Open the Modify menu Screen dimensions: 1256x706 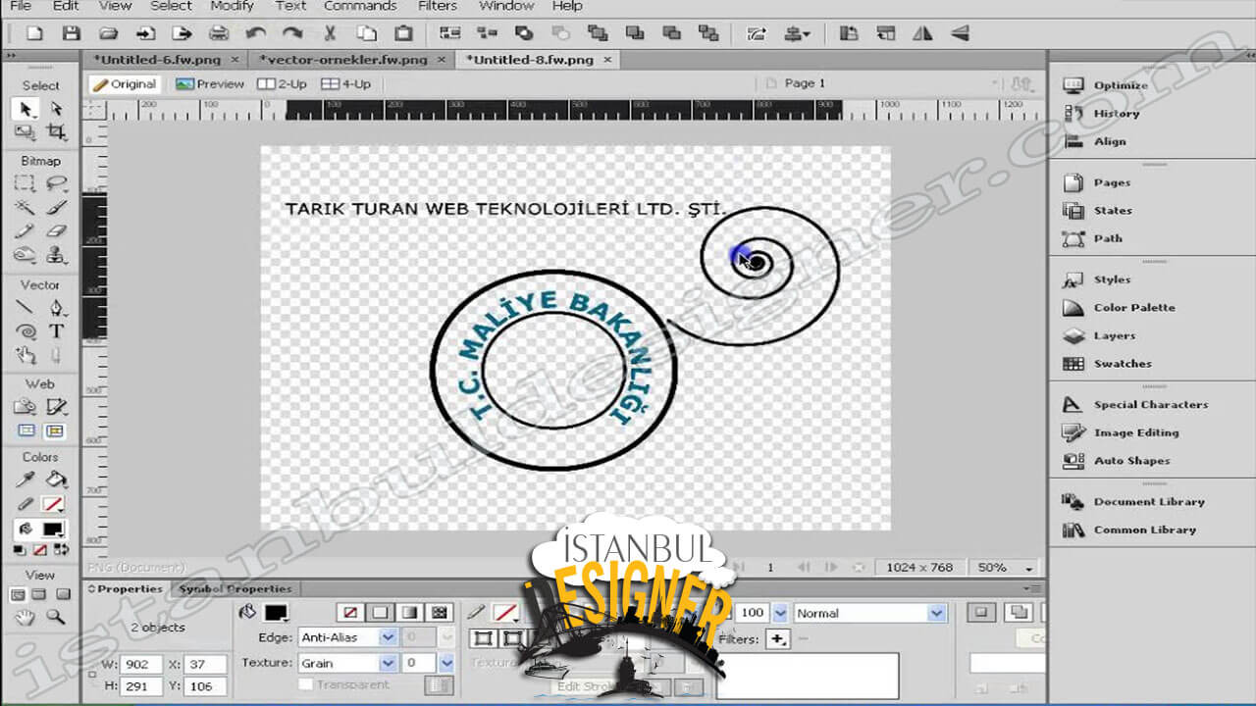233,6
